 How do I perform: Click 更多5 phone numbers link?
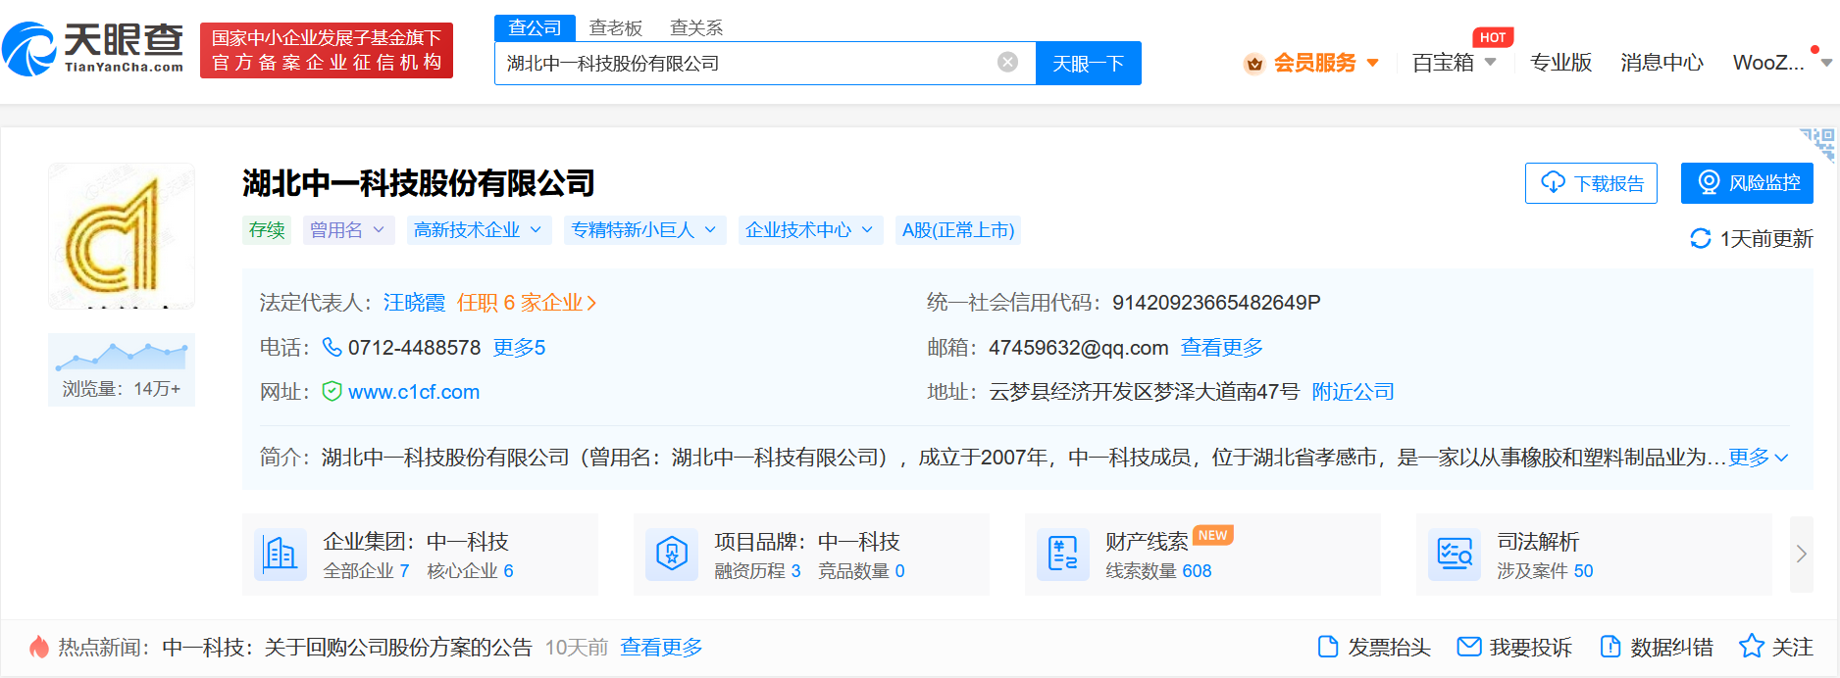click(519, 348)
